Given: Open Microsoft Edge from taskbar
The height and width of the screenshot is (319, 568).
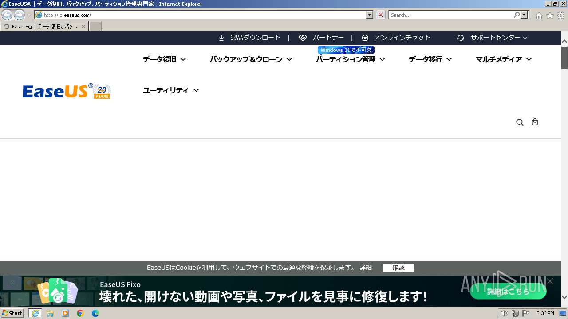Looking at the screenshot, I should click(x=95, y=313).
